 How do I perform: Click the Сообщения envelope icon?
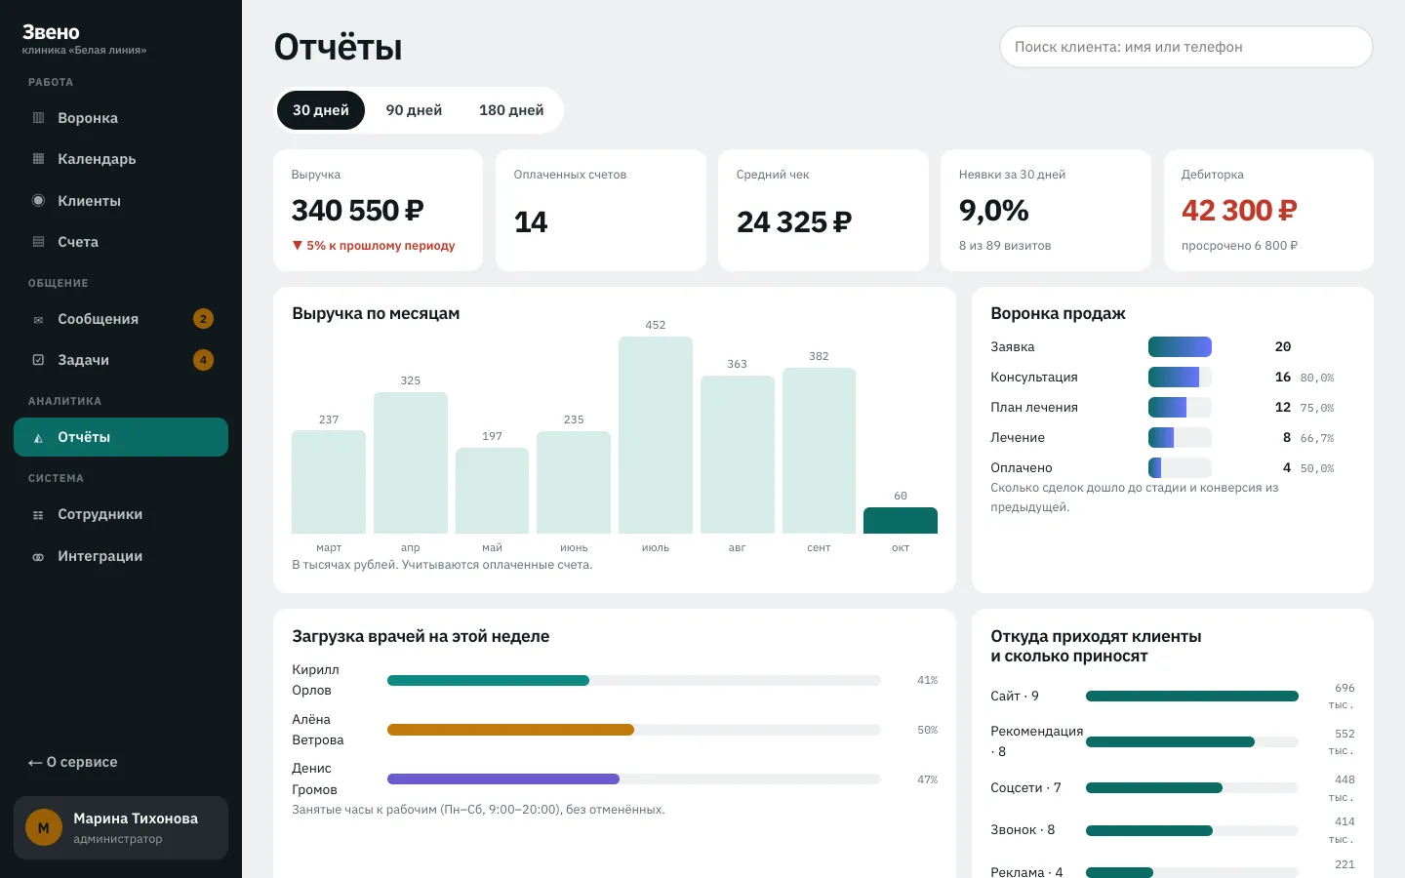coord(38,319)
